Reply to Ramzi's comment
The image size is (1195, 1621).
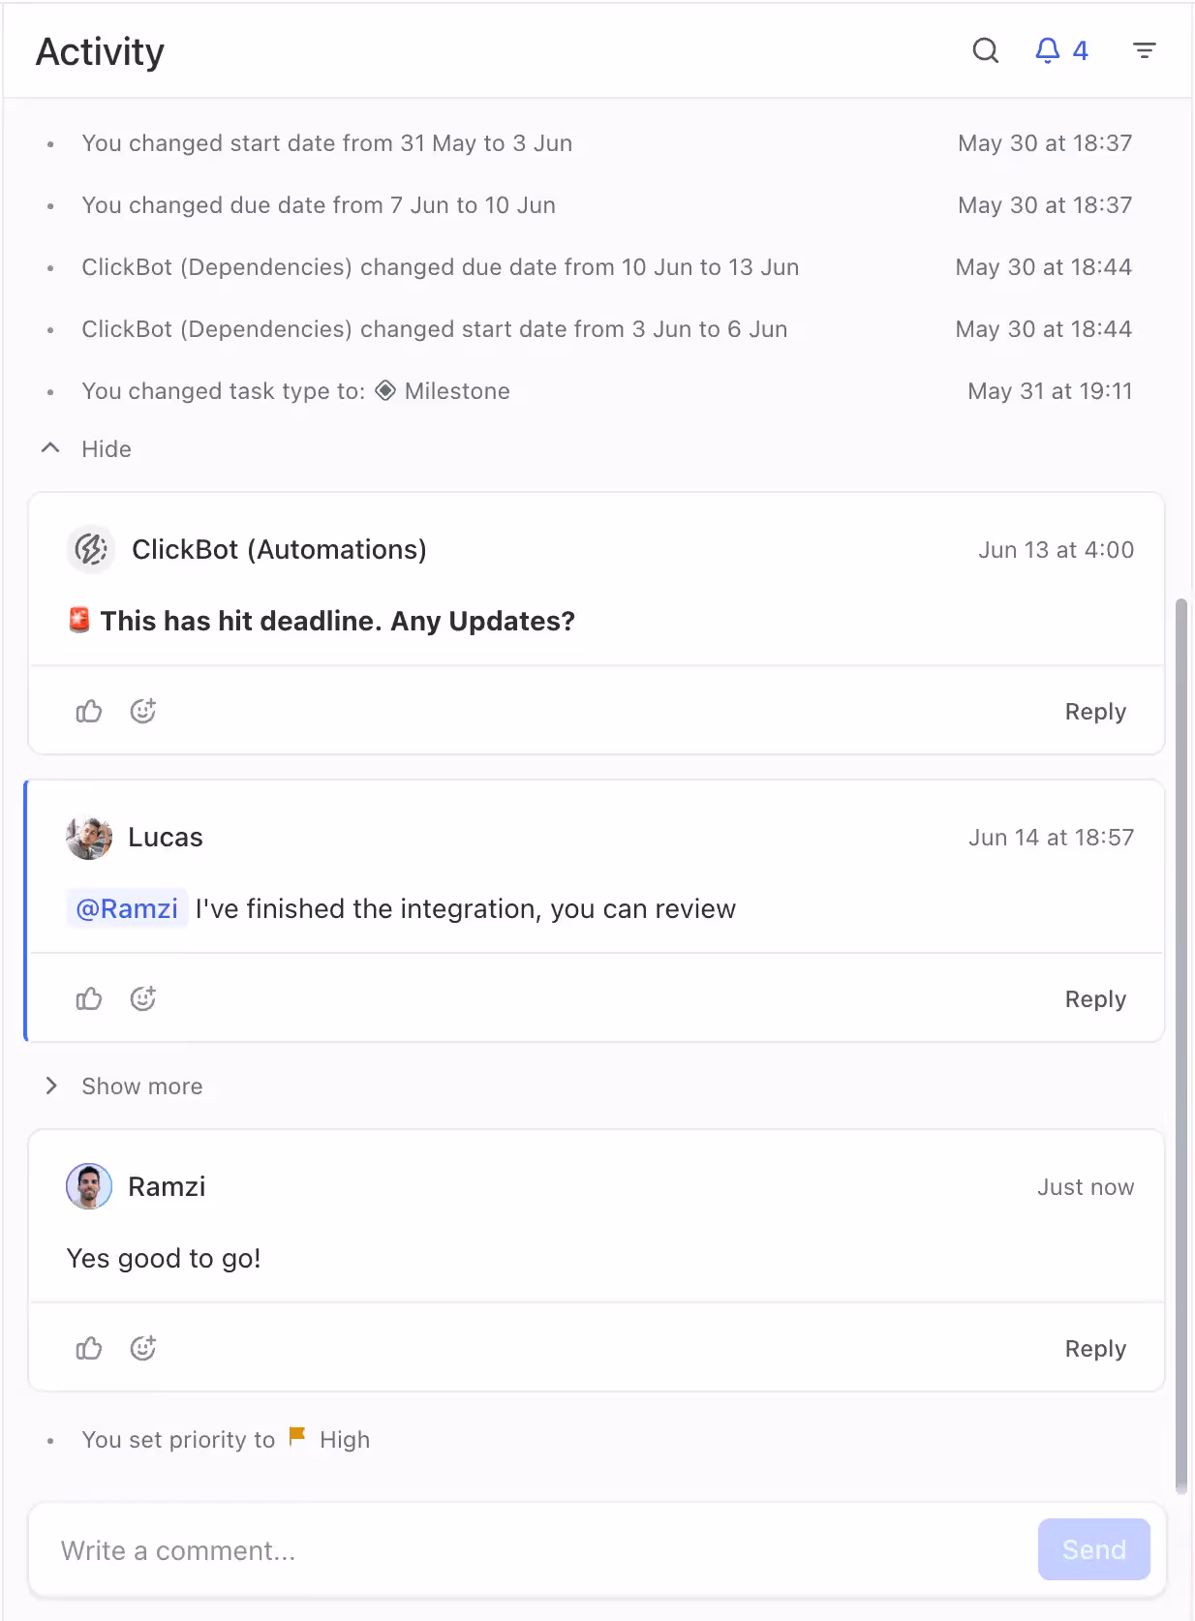[1095, 1349]
